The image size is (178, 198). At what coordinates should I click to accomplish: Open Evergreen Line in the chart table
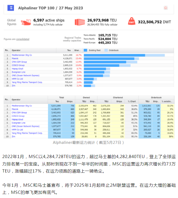[19, 72]
